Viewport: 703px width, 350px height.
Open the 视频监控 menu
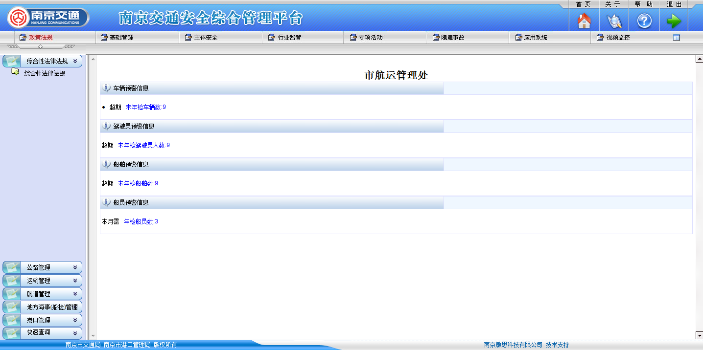(x=617, y=38)
